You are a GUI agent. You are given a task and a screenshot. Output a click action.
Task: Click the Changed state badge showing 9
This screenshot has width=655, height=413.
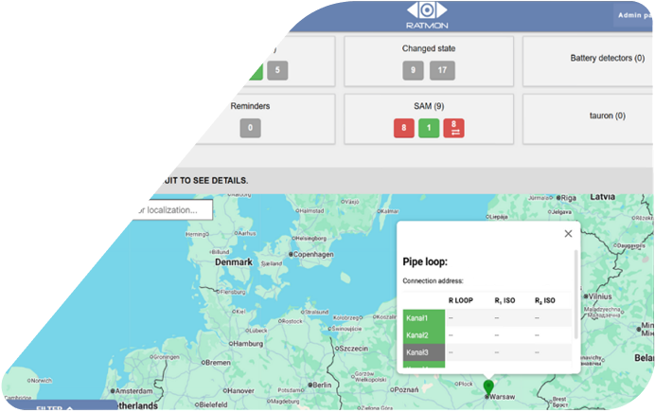[x=412, y=70]
